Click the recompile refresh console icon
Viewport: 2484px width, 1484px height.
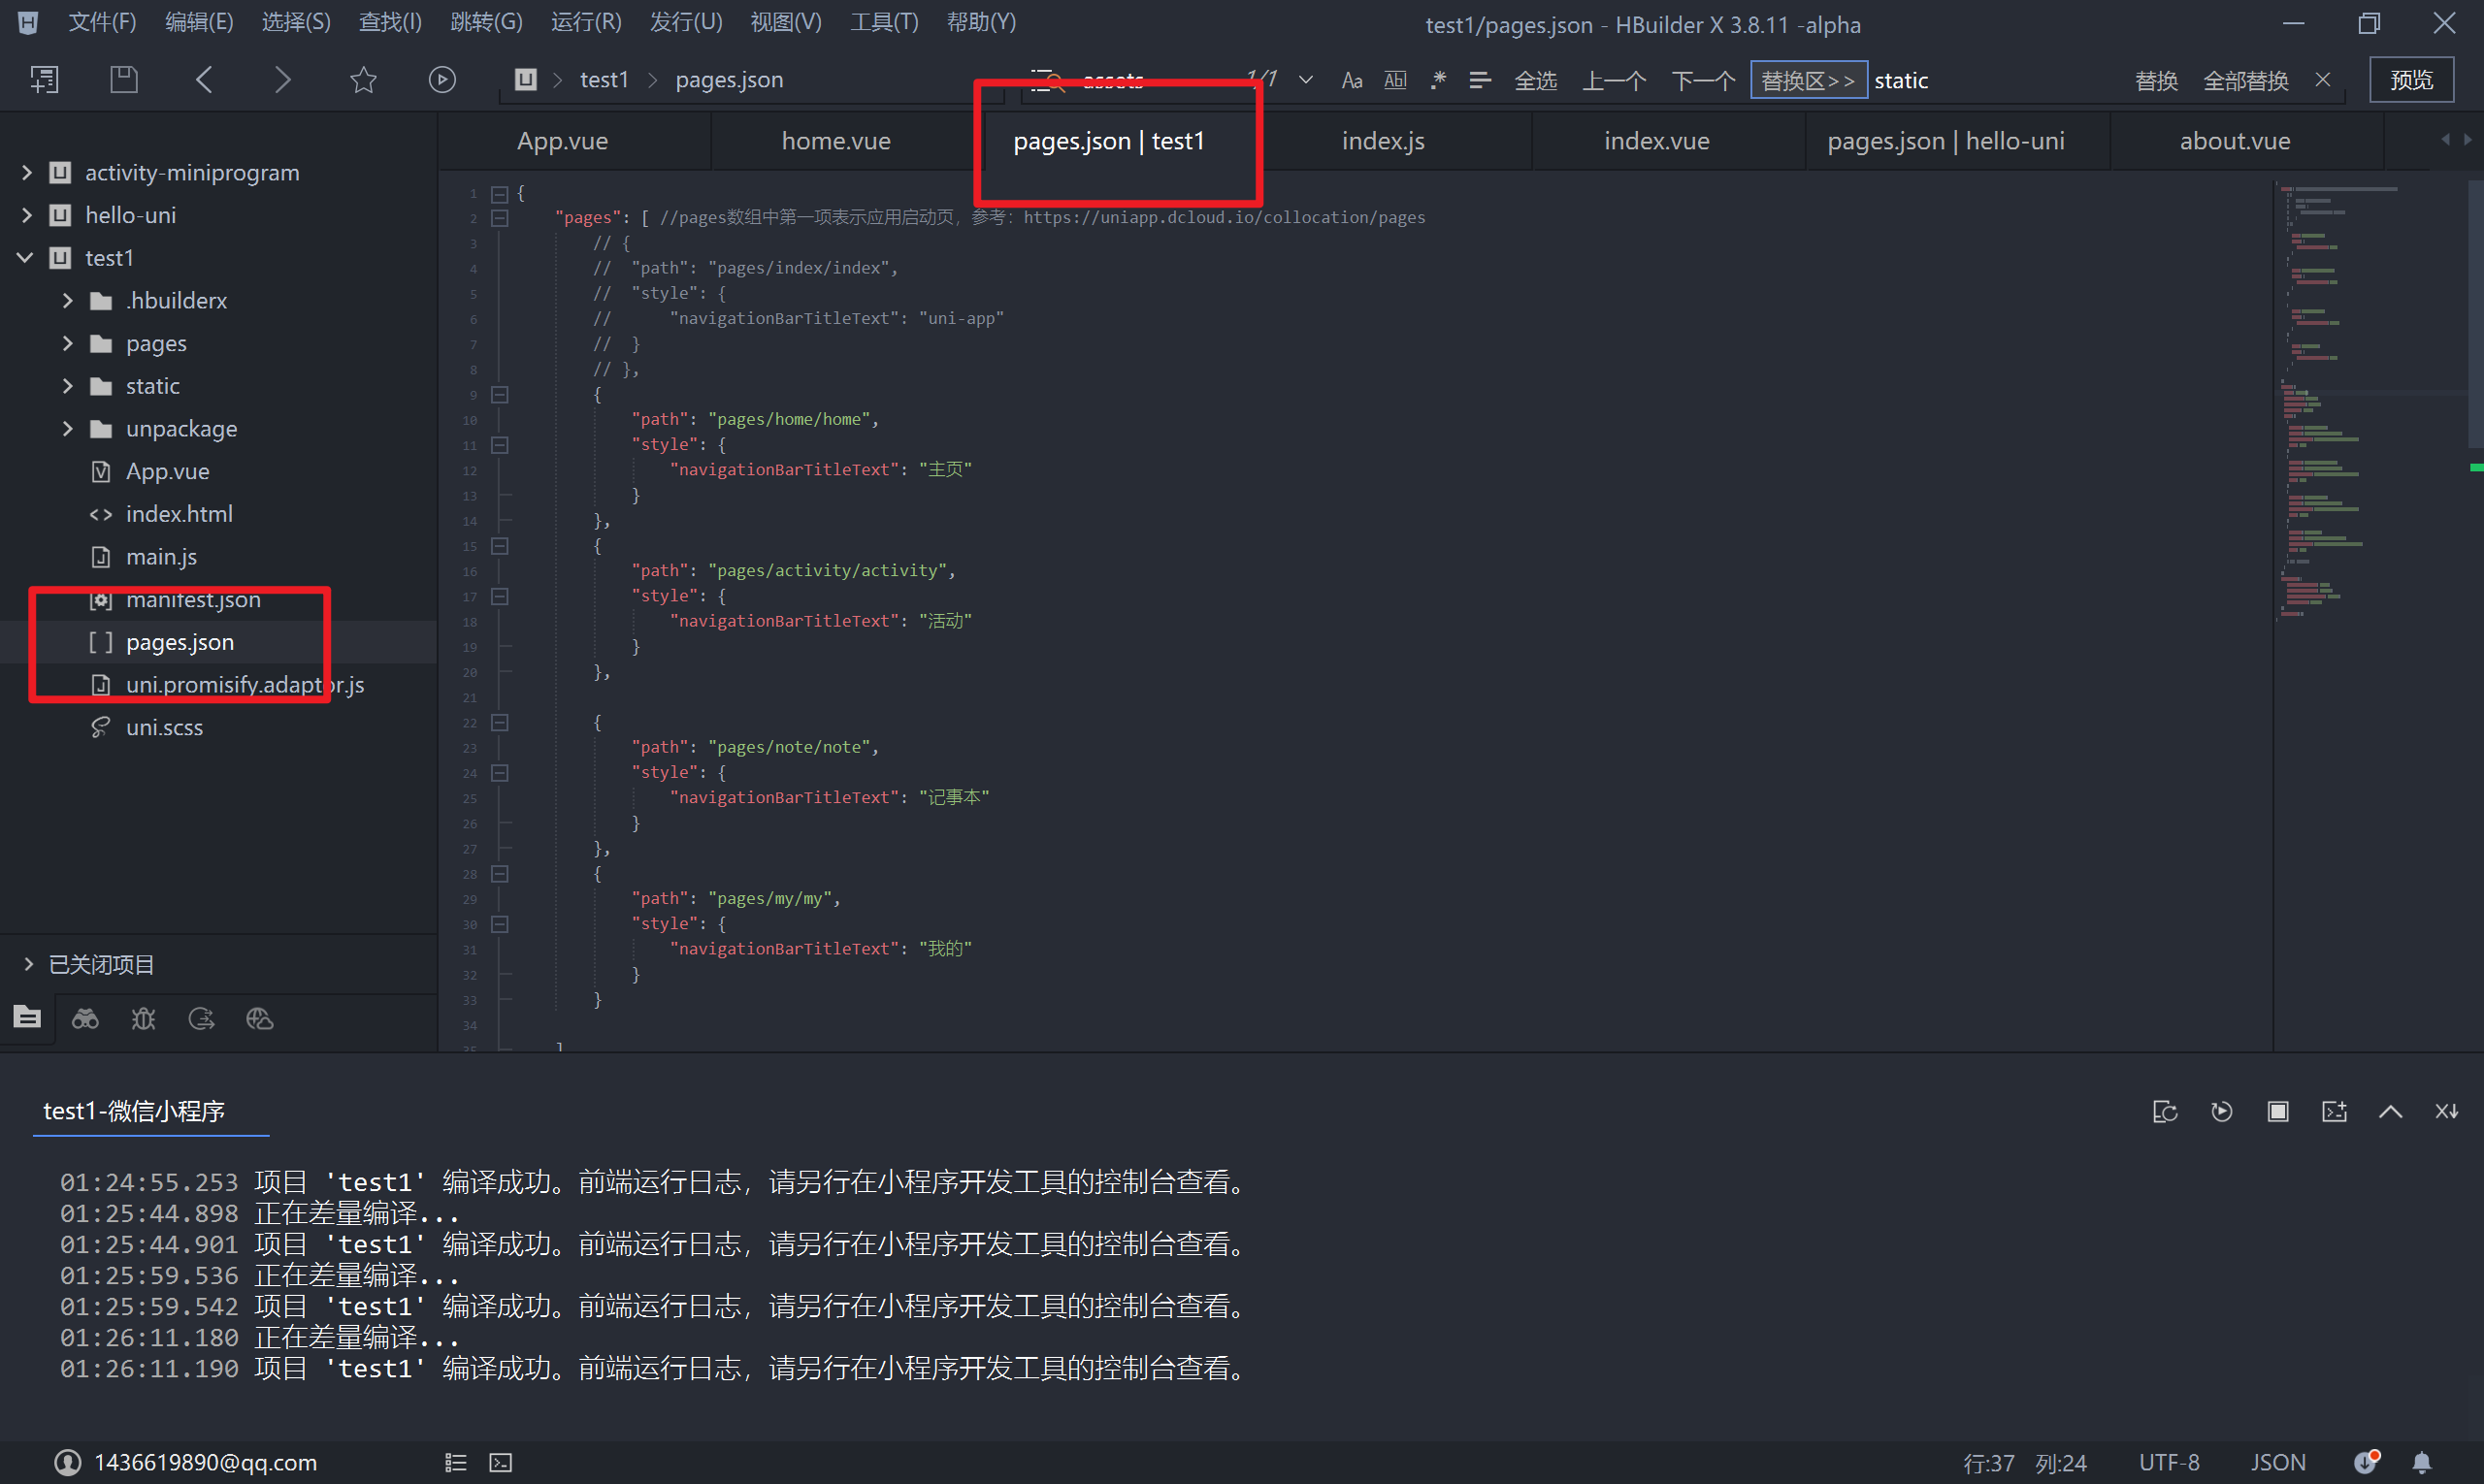2165,1112
